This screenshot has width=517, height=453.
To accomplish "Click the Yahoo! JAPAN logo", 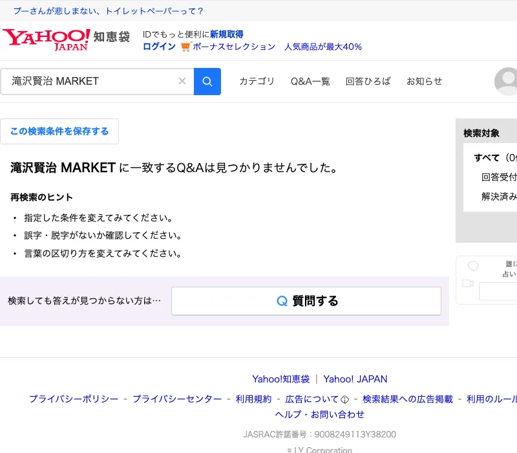I will coord(47,40).
